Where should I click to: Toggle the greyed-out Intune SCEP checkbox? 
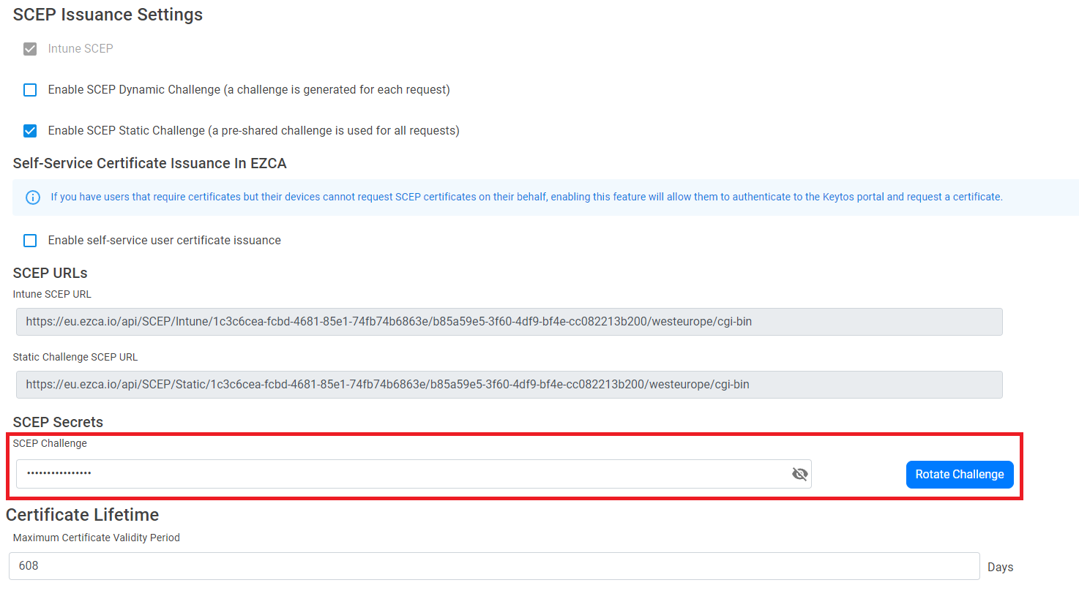click(x=30, y=49)
